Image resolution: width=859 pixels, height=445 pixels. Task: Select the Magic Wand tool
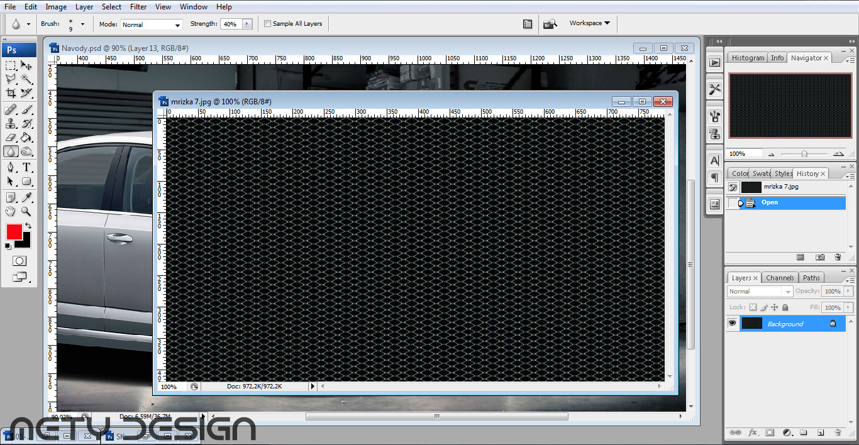[x=26, y=79]
